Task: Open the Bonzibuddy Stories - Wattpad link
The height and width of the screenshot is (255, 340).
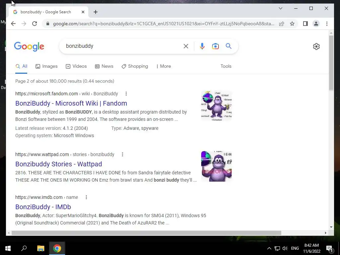Action: (x=58, y=164)
